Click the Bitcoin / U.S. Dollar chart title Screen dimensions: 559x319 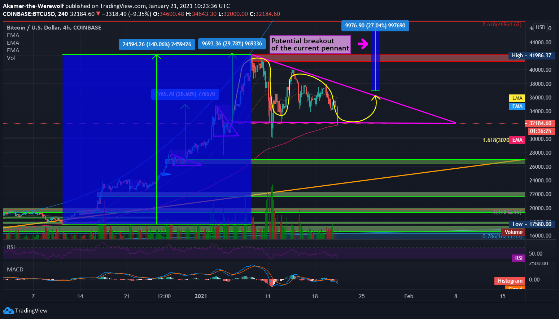[x=54, y=28]
